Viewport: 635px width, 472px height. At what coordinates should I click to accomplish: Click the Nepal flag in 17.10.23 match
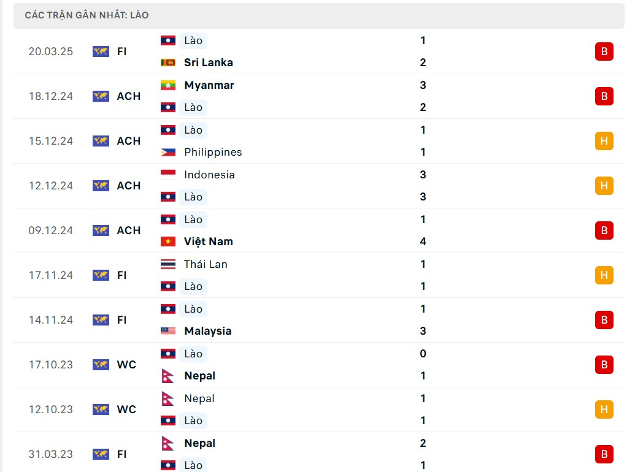pyautogui.click(x=167, y=376)
